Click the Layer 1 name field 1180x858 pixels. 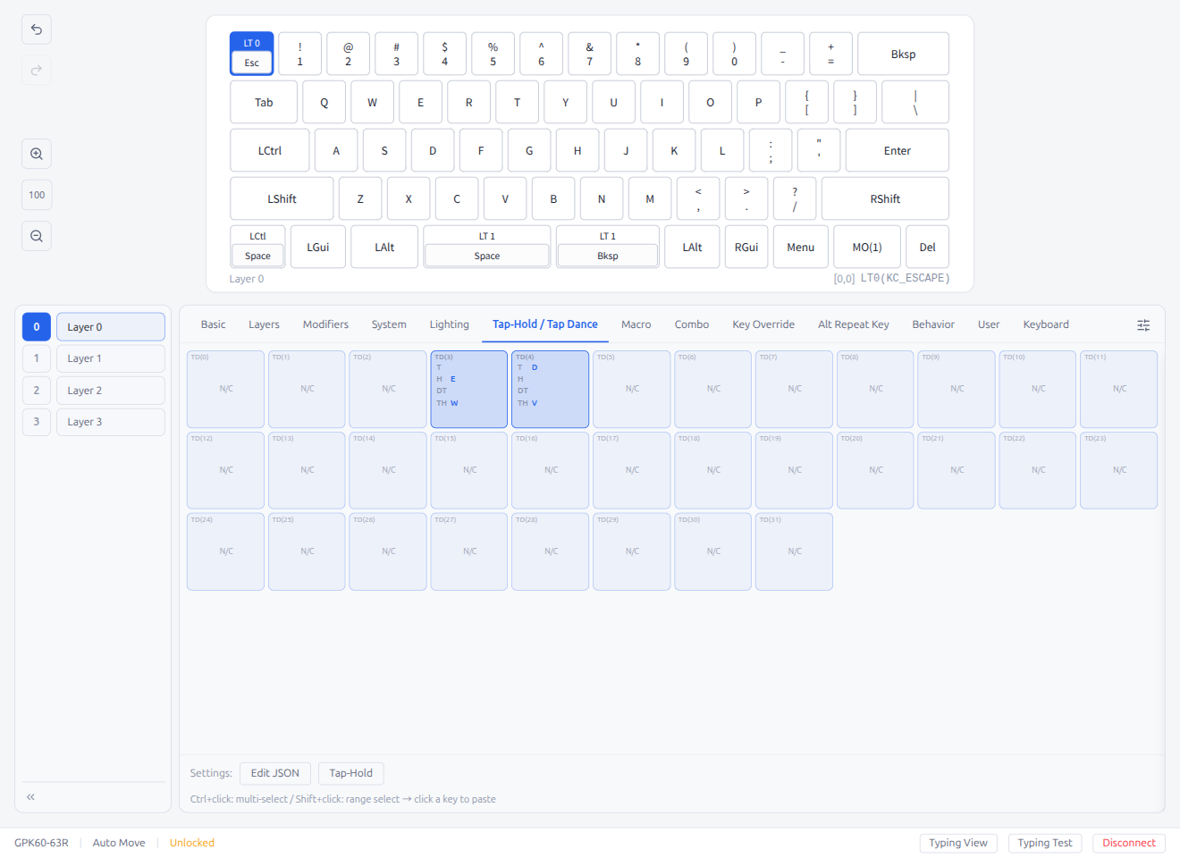[x=110, y=357]
